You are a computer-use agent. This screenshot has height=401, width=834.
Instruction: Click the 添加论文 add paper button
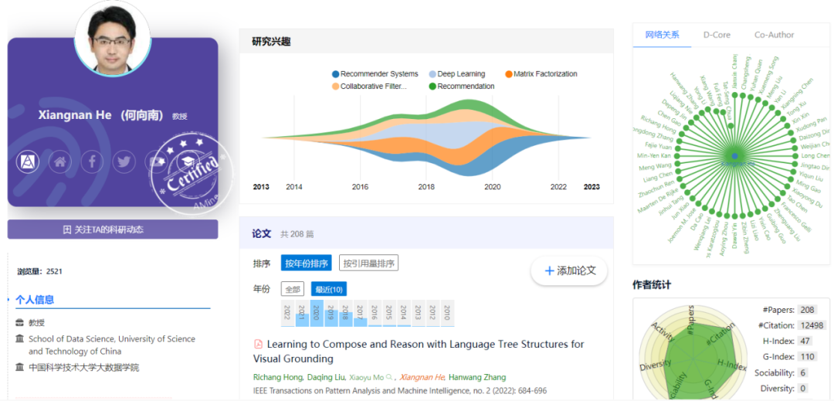pos(569,270)
